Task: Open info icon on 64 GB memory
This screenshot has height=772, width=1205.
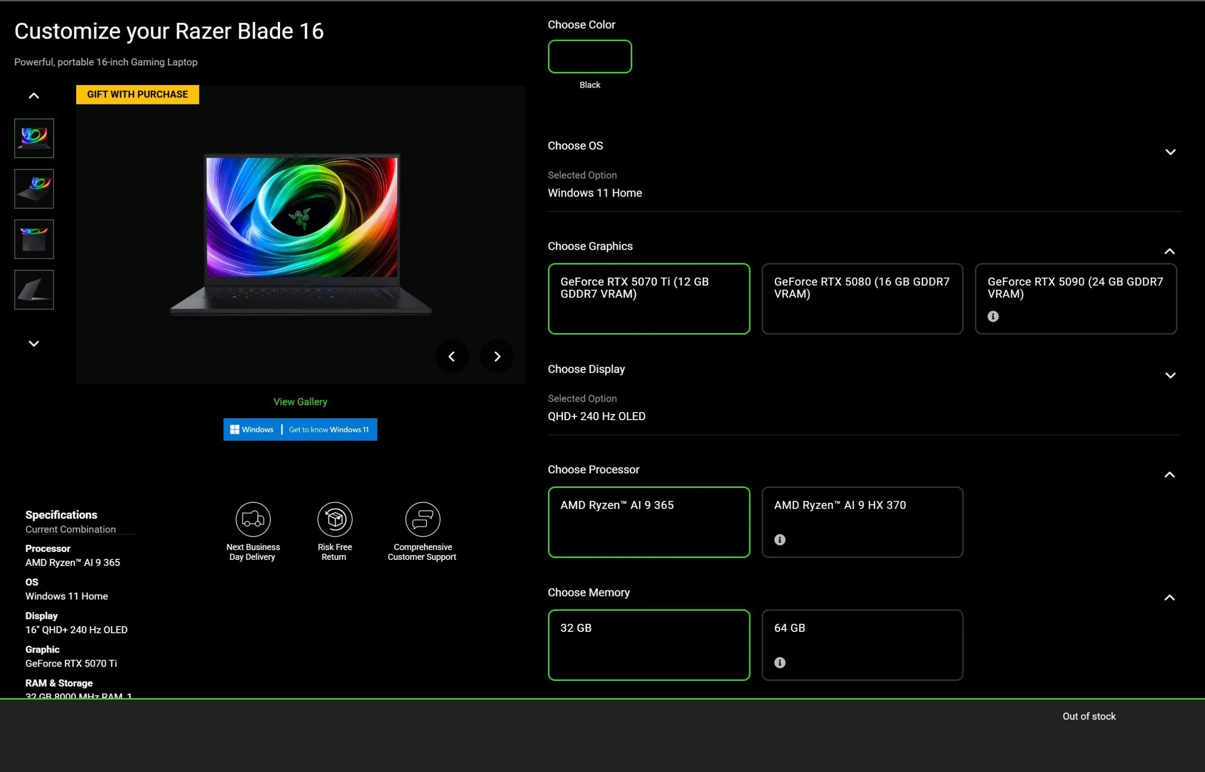Action: point(780,663)
